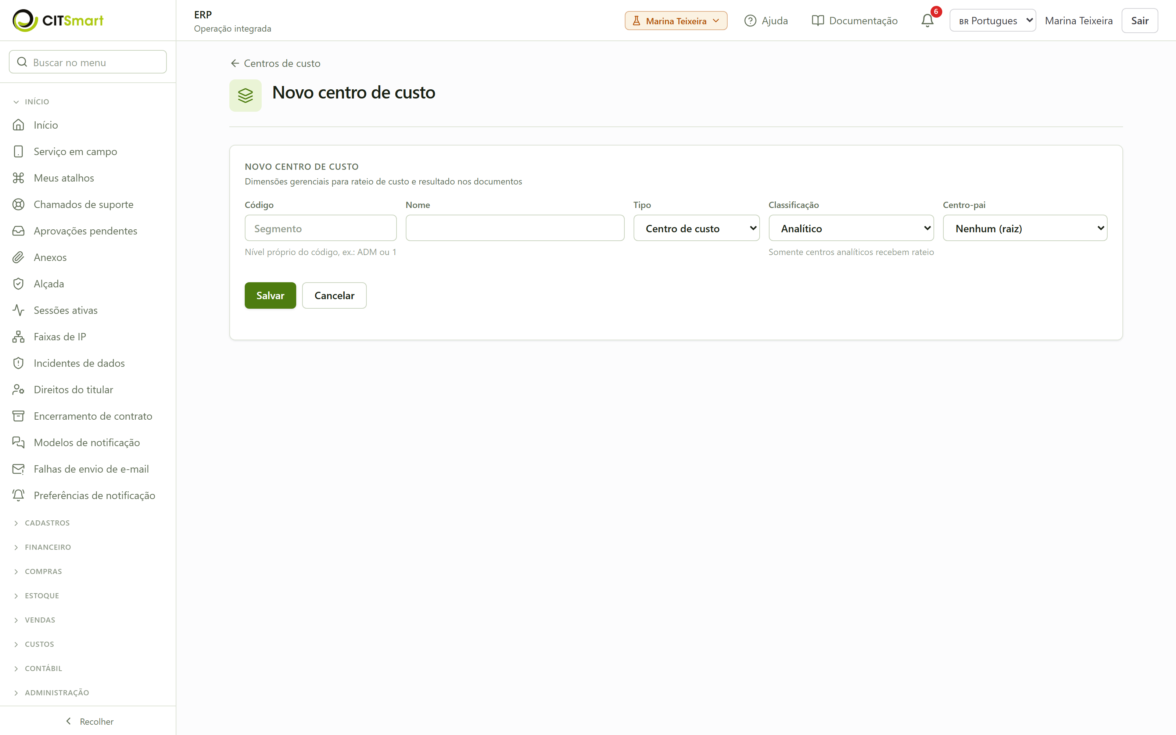Open Serviço em campo sidebar icon
This screenshot has width=1176, height=735.
coord(18,152)
